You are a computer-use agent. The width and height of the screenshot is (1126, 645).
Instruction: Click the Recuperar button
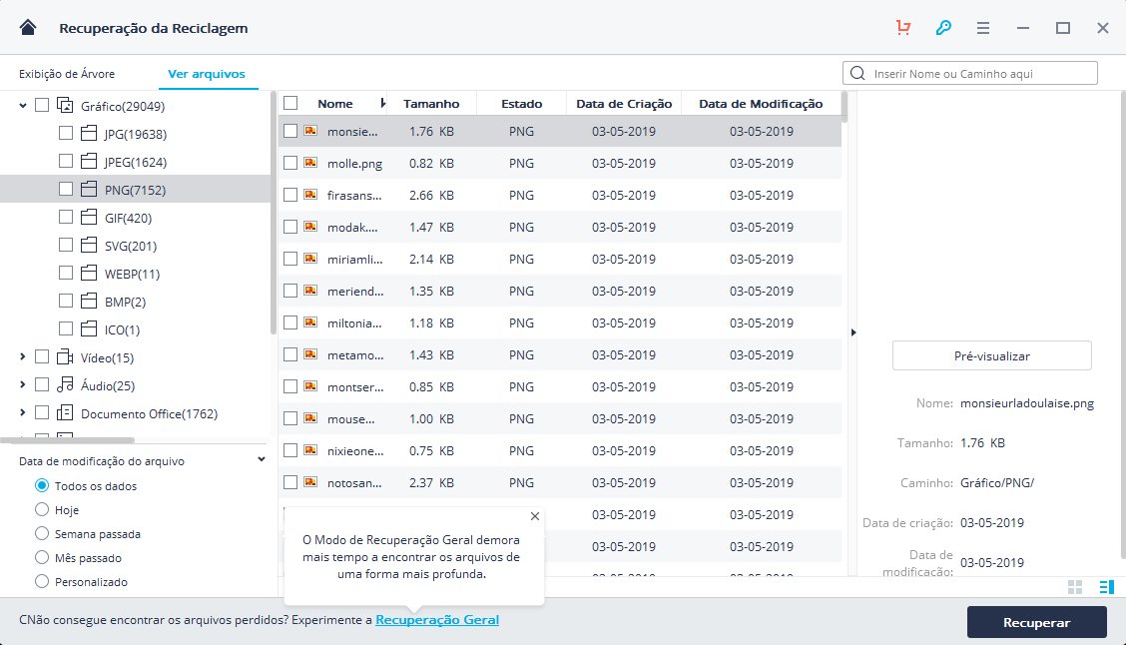(1036, 622)
